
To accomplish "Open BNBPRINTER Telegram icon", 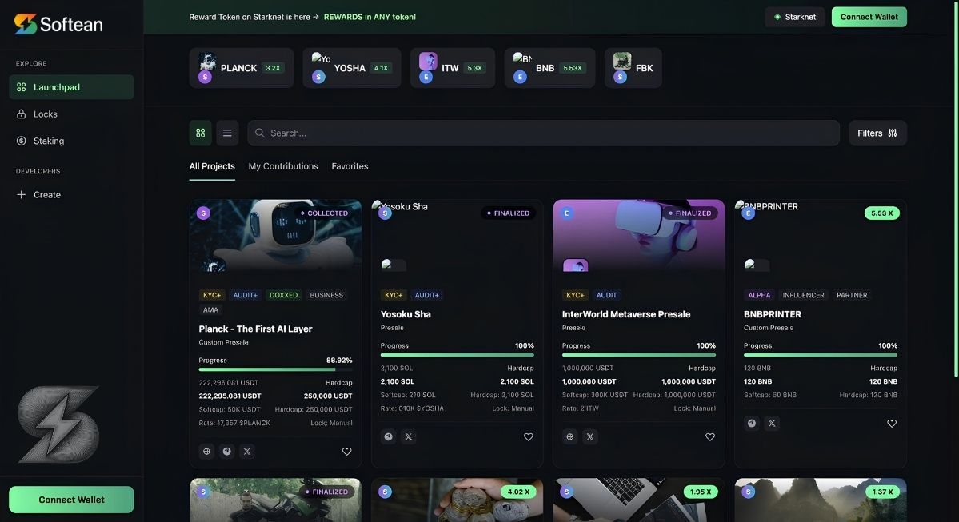I will pyautogui.click(x=752, y=423).
